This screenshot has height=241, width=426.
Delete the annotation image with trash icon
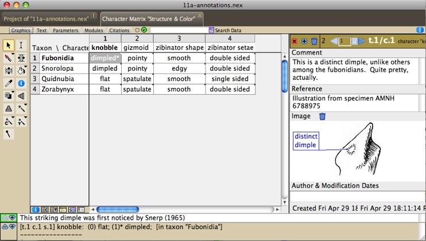tap(322, 116)
